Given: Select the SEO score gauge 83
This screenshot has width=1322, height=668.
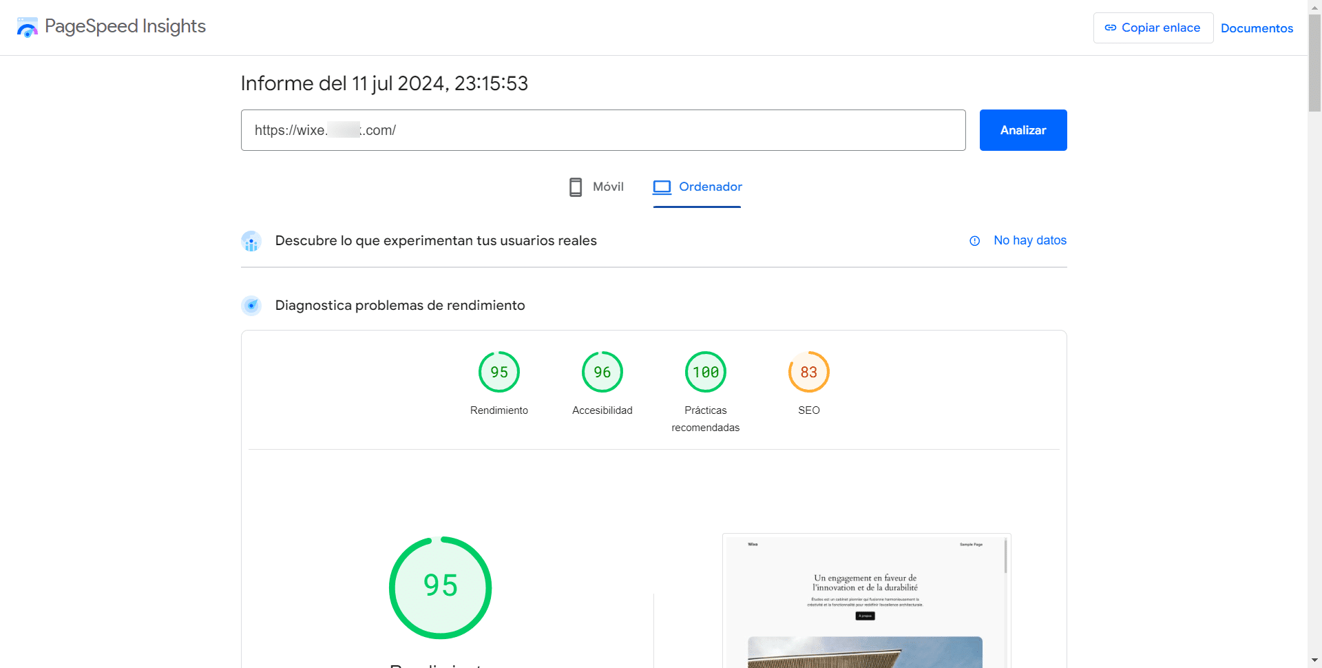Looking at the screenshot, I should [x=809, y=372].
